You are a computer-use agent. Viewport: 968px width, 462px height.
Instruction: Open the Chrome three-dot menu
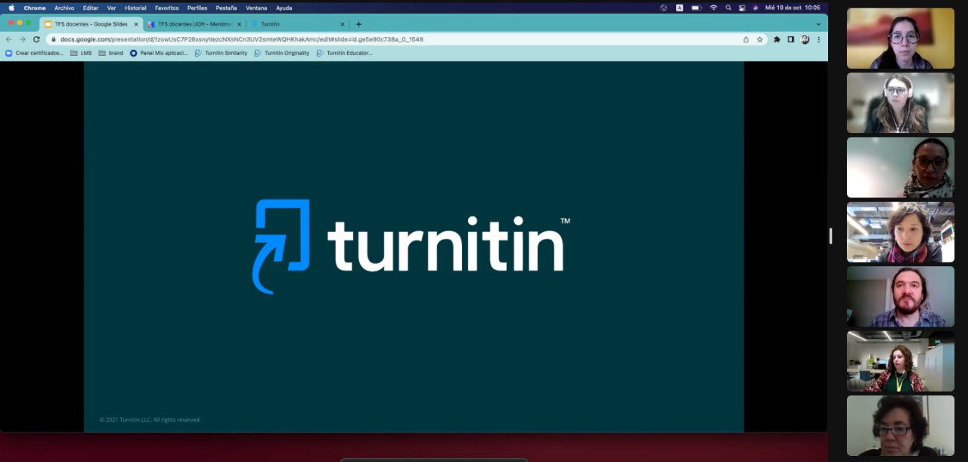click(x=818, y=39)
